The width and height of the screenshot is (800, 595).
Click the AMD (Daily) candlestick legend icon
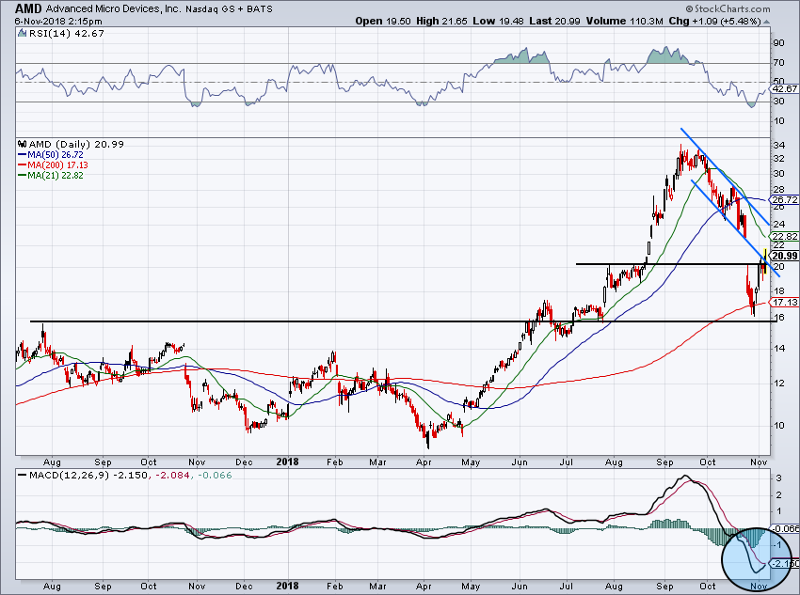[22, 144]
